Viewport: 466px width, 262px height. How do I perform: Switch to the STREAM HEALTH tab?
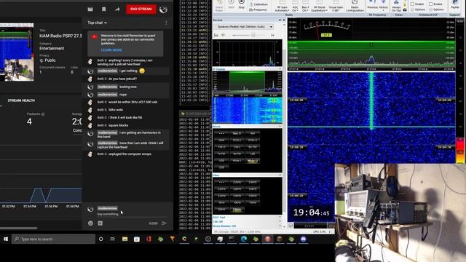(21, 100)
